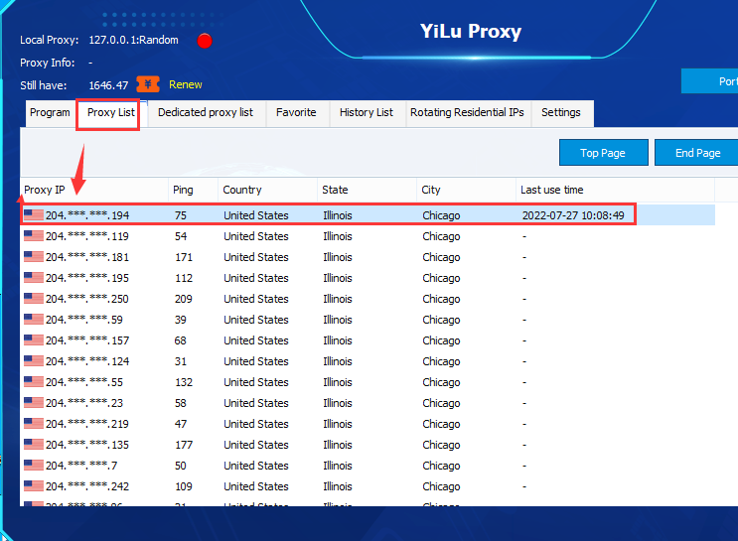Sort by the Last use time column header
The image size is (738, 541).
pyautogui.click(x=551, y=190)
